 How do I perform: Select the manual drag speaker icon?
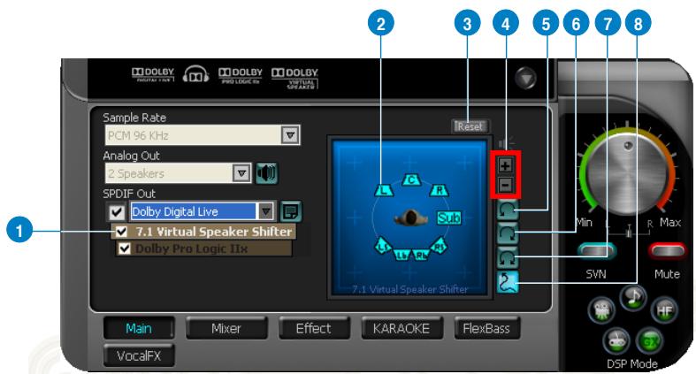tap(508, 282)
